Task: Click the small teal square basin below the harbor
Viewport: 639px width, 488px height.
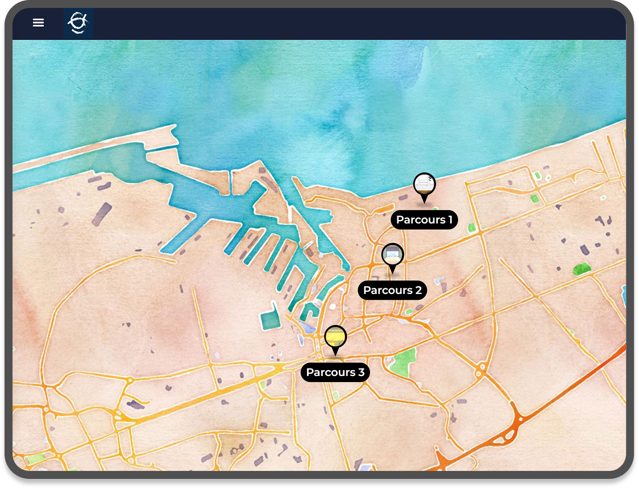Action: click(271, 321)
